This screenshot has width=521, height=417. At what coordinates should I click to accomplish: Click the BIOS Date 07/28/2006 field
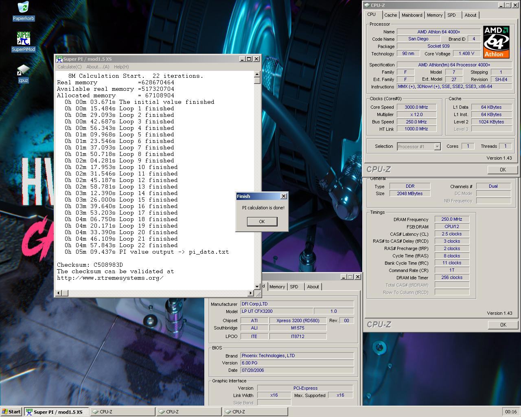(297, 370)
